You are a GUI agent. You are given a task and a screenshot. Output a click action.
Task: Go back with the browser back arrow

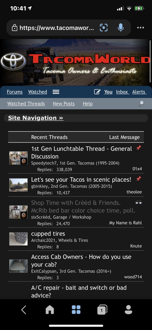coord(24,310)
